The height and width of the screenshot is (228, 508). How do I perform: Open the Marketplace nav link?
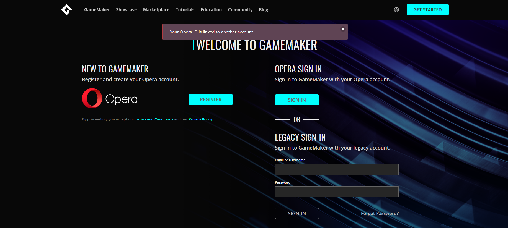156,10
